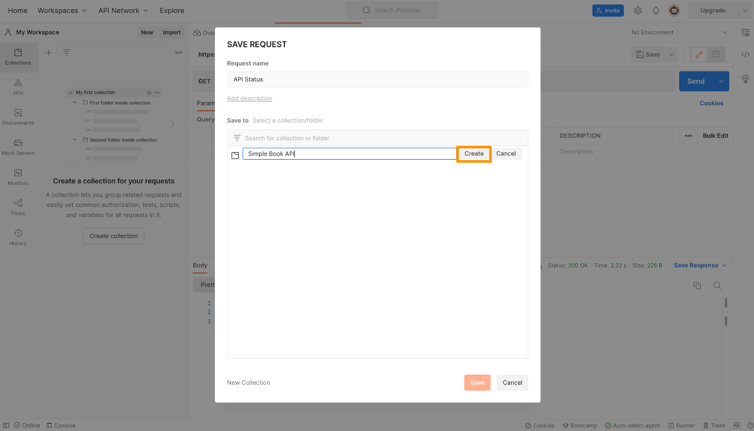754x431 pixels.
Task: Cancel the new collection name entry
Action: 506,153
